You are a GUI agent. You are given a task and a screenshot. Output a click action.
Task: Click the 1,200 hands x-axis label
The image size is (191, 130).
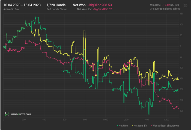coord(126,120)
